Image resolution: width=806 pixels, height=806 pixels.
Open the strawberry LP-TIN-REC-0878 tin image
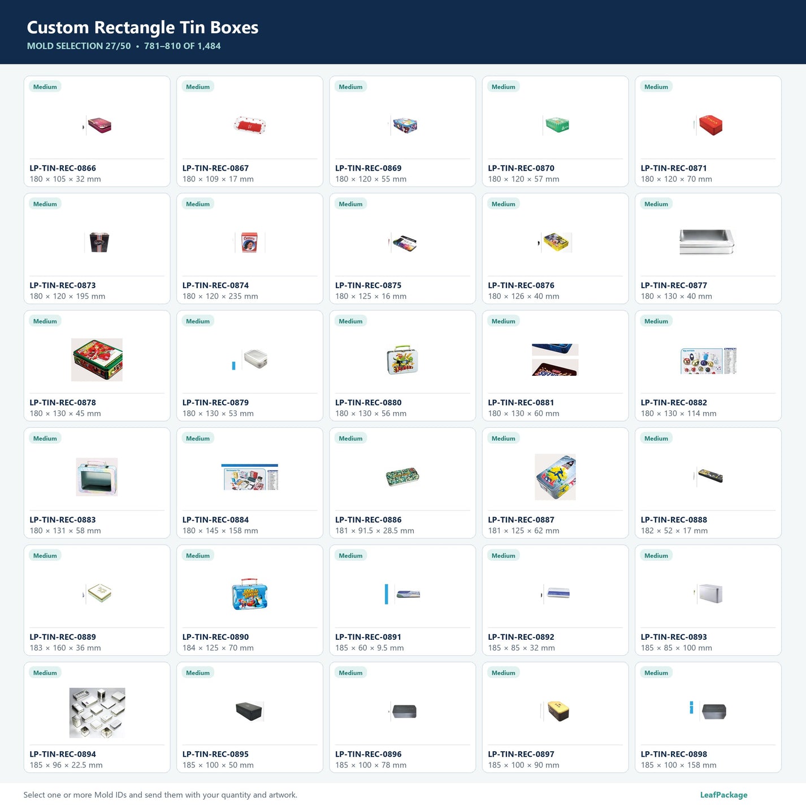(x=97, y=359)
